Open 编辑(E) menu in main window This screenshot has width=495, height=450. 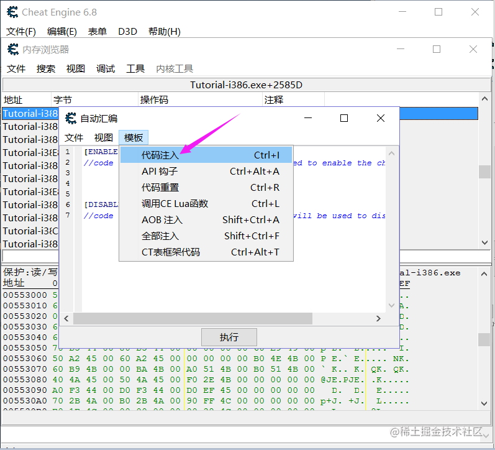click(62, 31)
